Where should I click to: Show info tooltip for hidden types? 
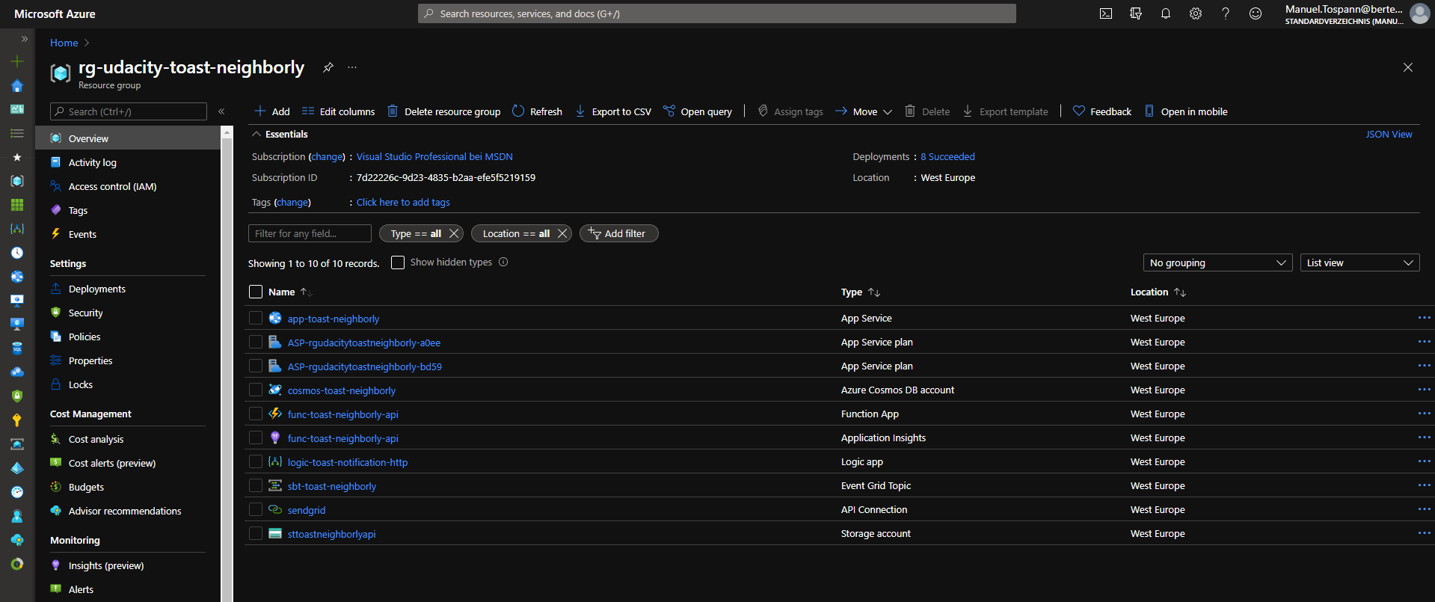(503, 262)
